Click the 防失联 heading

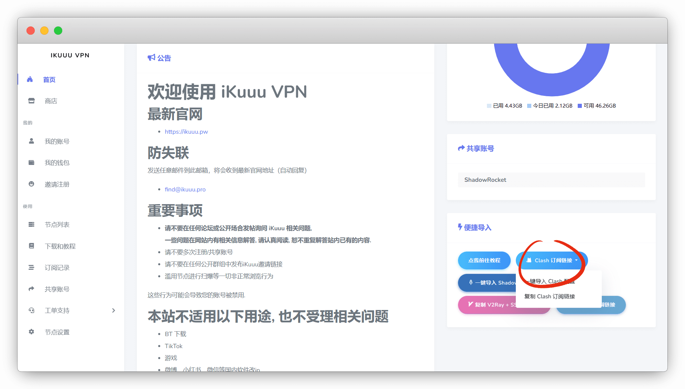[168, 153]
